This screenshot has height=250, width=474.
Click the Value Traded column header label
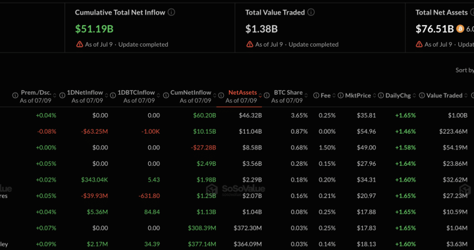pos(444,95)
